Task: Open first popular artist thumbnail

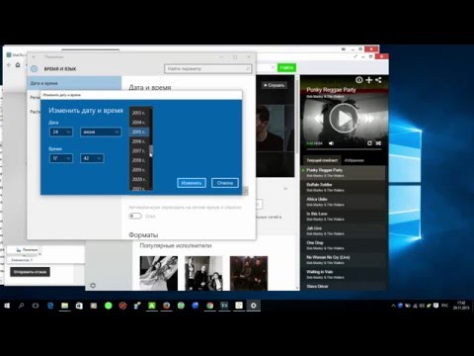Action: click(x=159, y=273)
